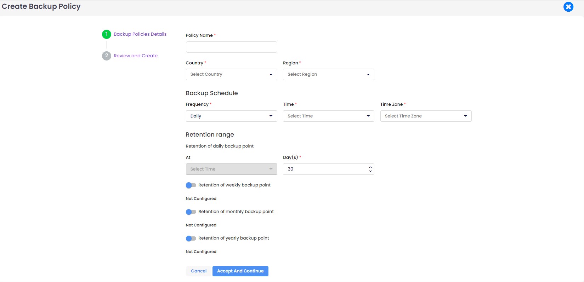Toggle retention of yearly backup point

coord(191,238)
